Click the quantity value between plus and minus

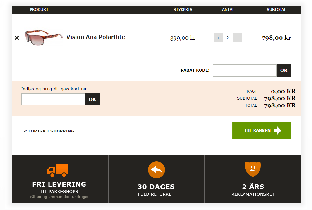coord(228,38)
